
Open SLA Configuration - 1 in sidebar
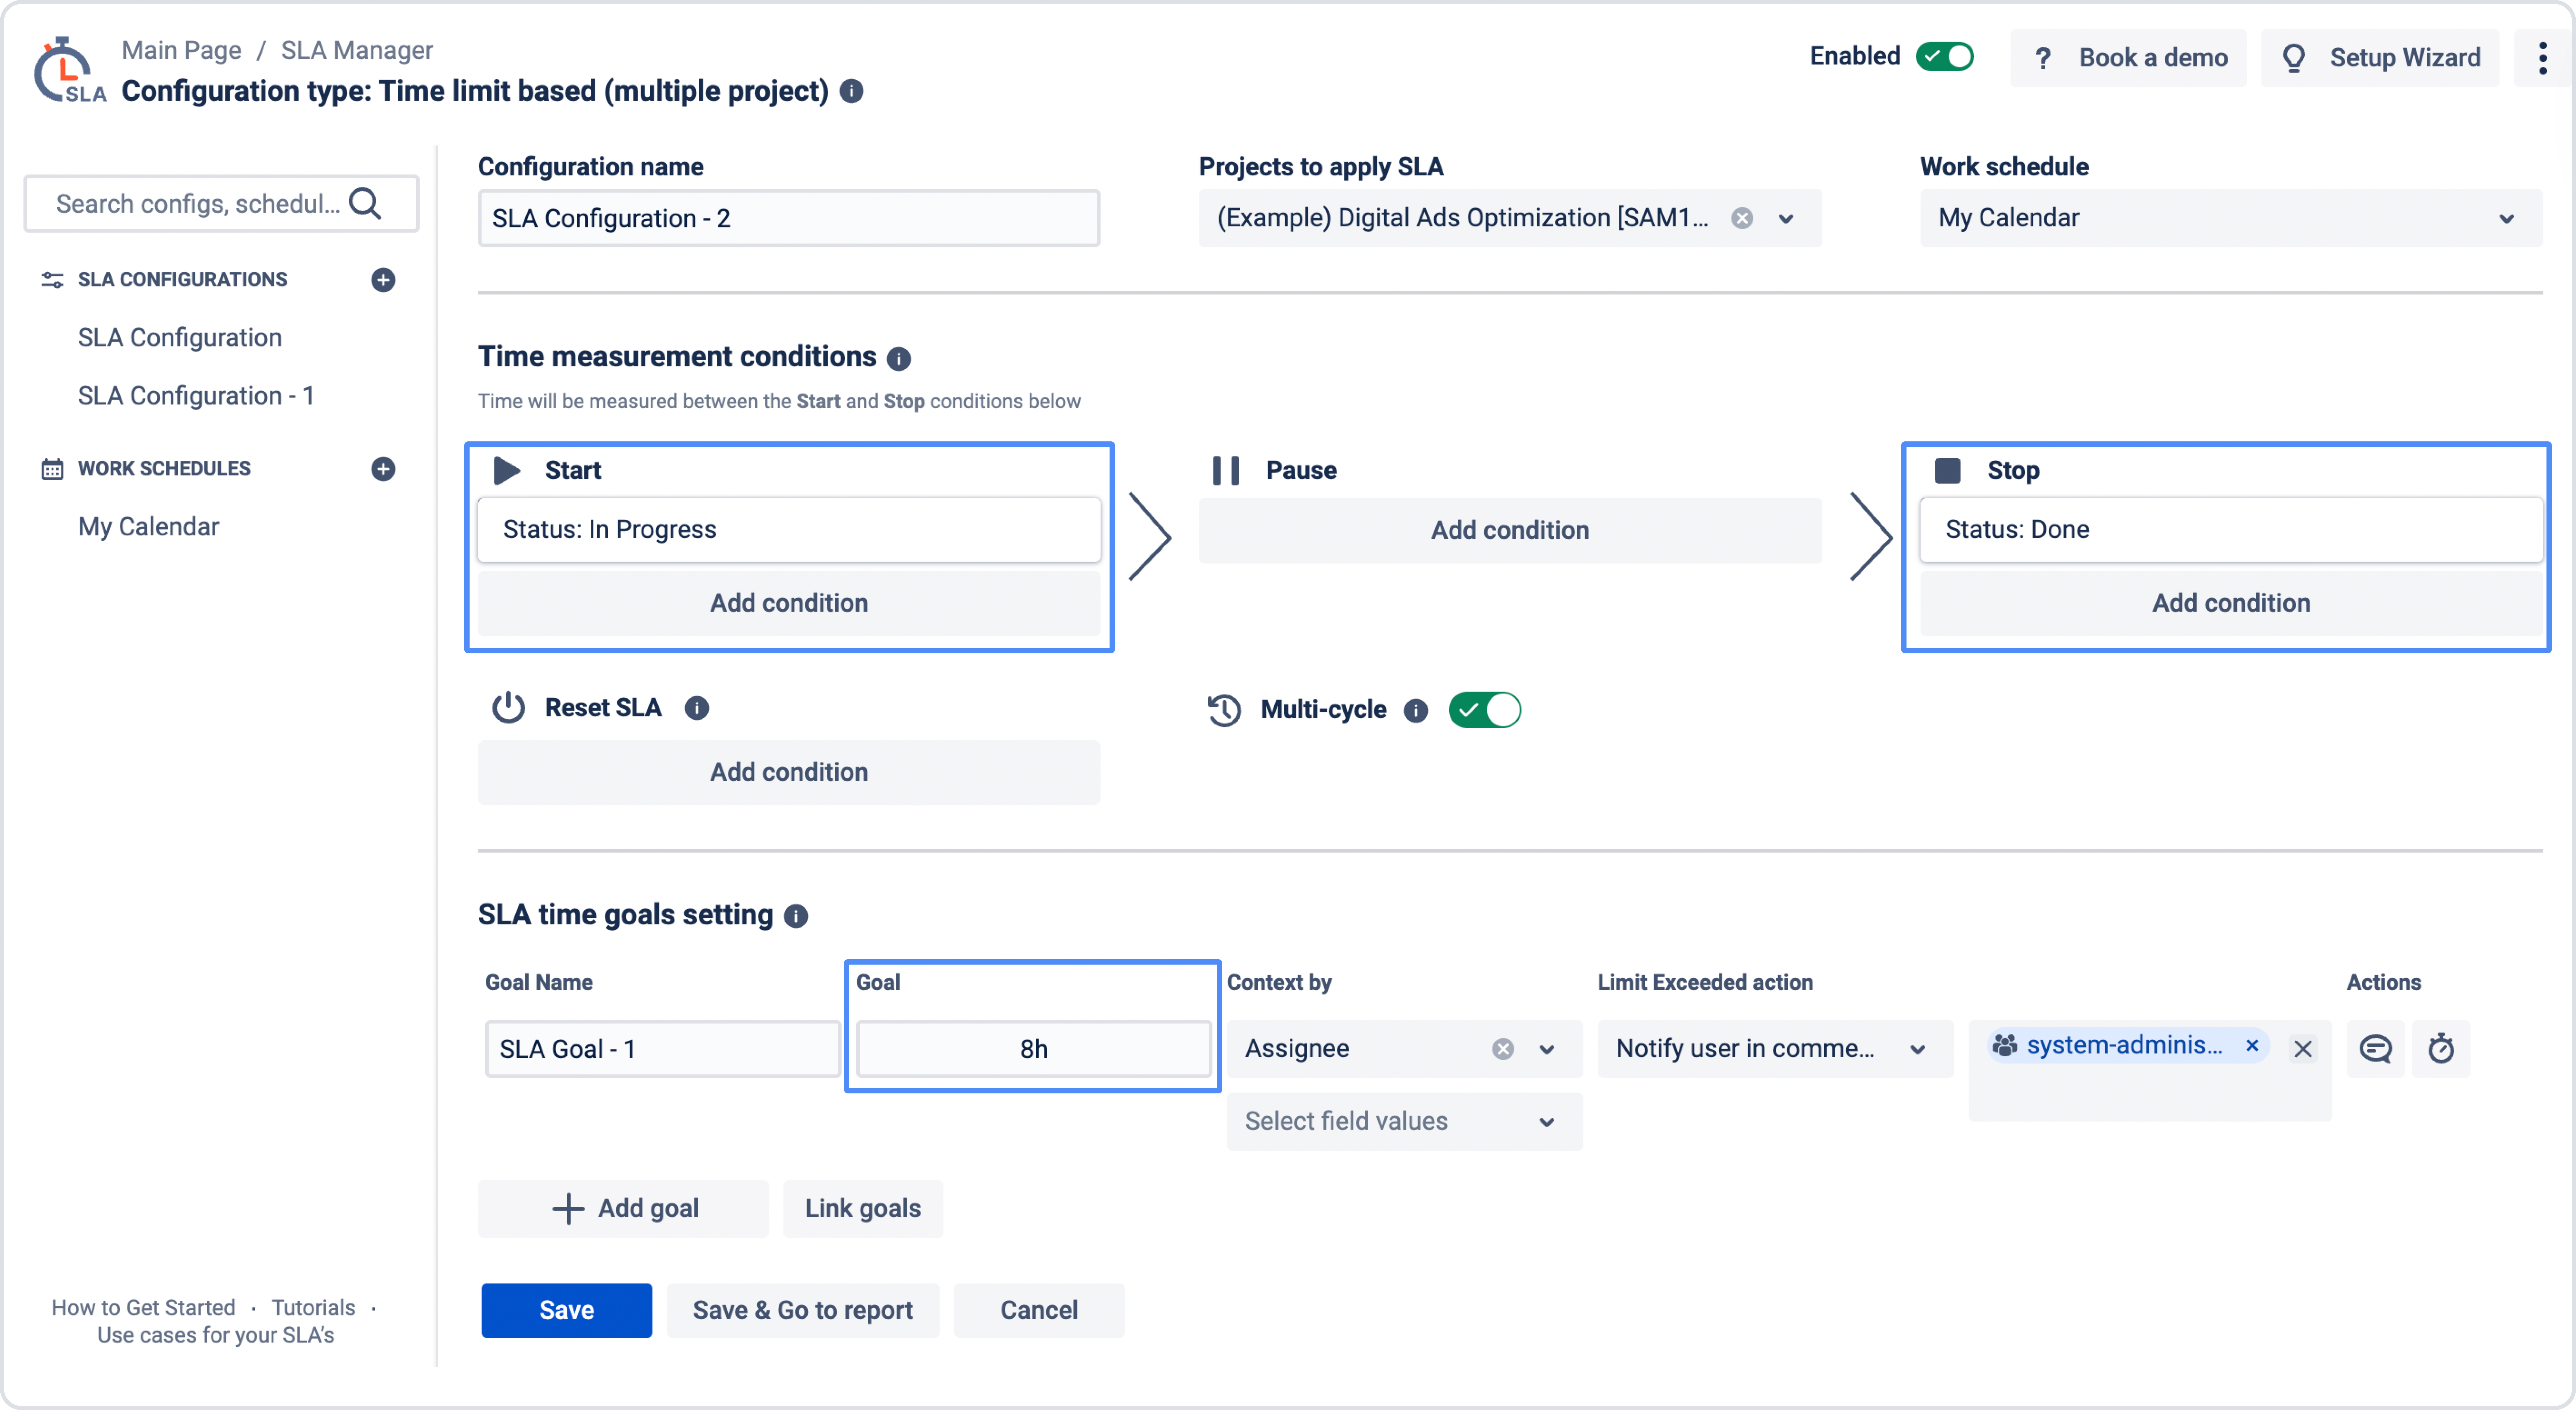click(x=196, y=396)
